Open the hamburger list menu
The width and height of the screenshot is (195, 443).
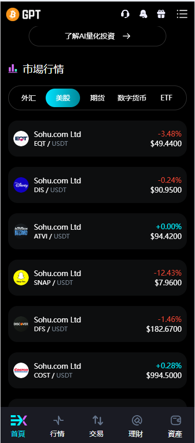(182, 14)
